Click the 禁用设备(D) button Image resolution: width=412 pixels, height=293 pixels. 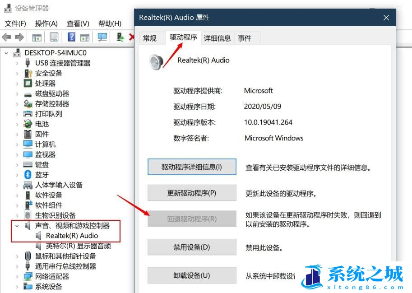pyautogui.click(x=192, y=247)
